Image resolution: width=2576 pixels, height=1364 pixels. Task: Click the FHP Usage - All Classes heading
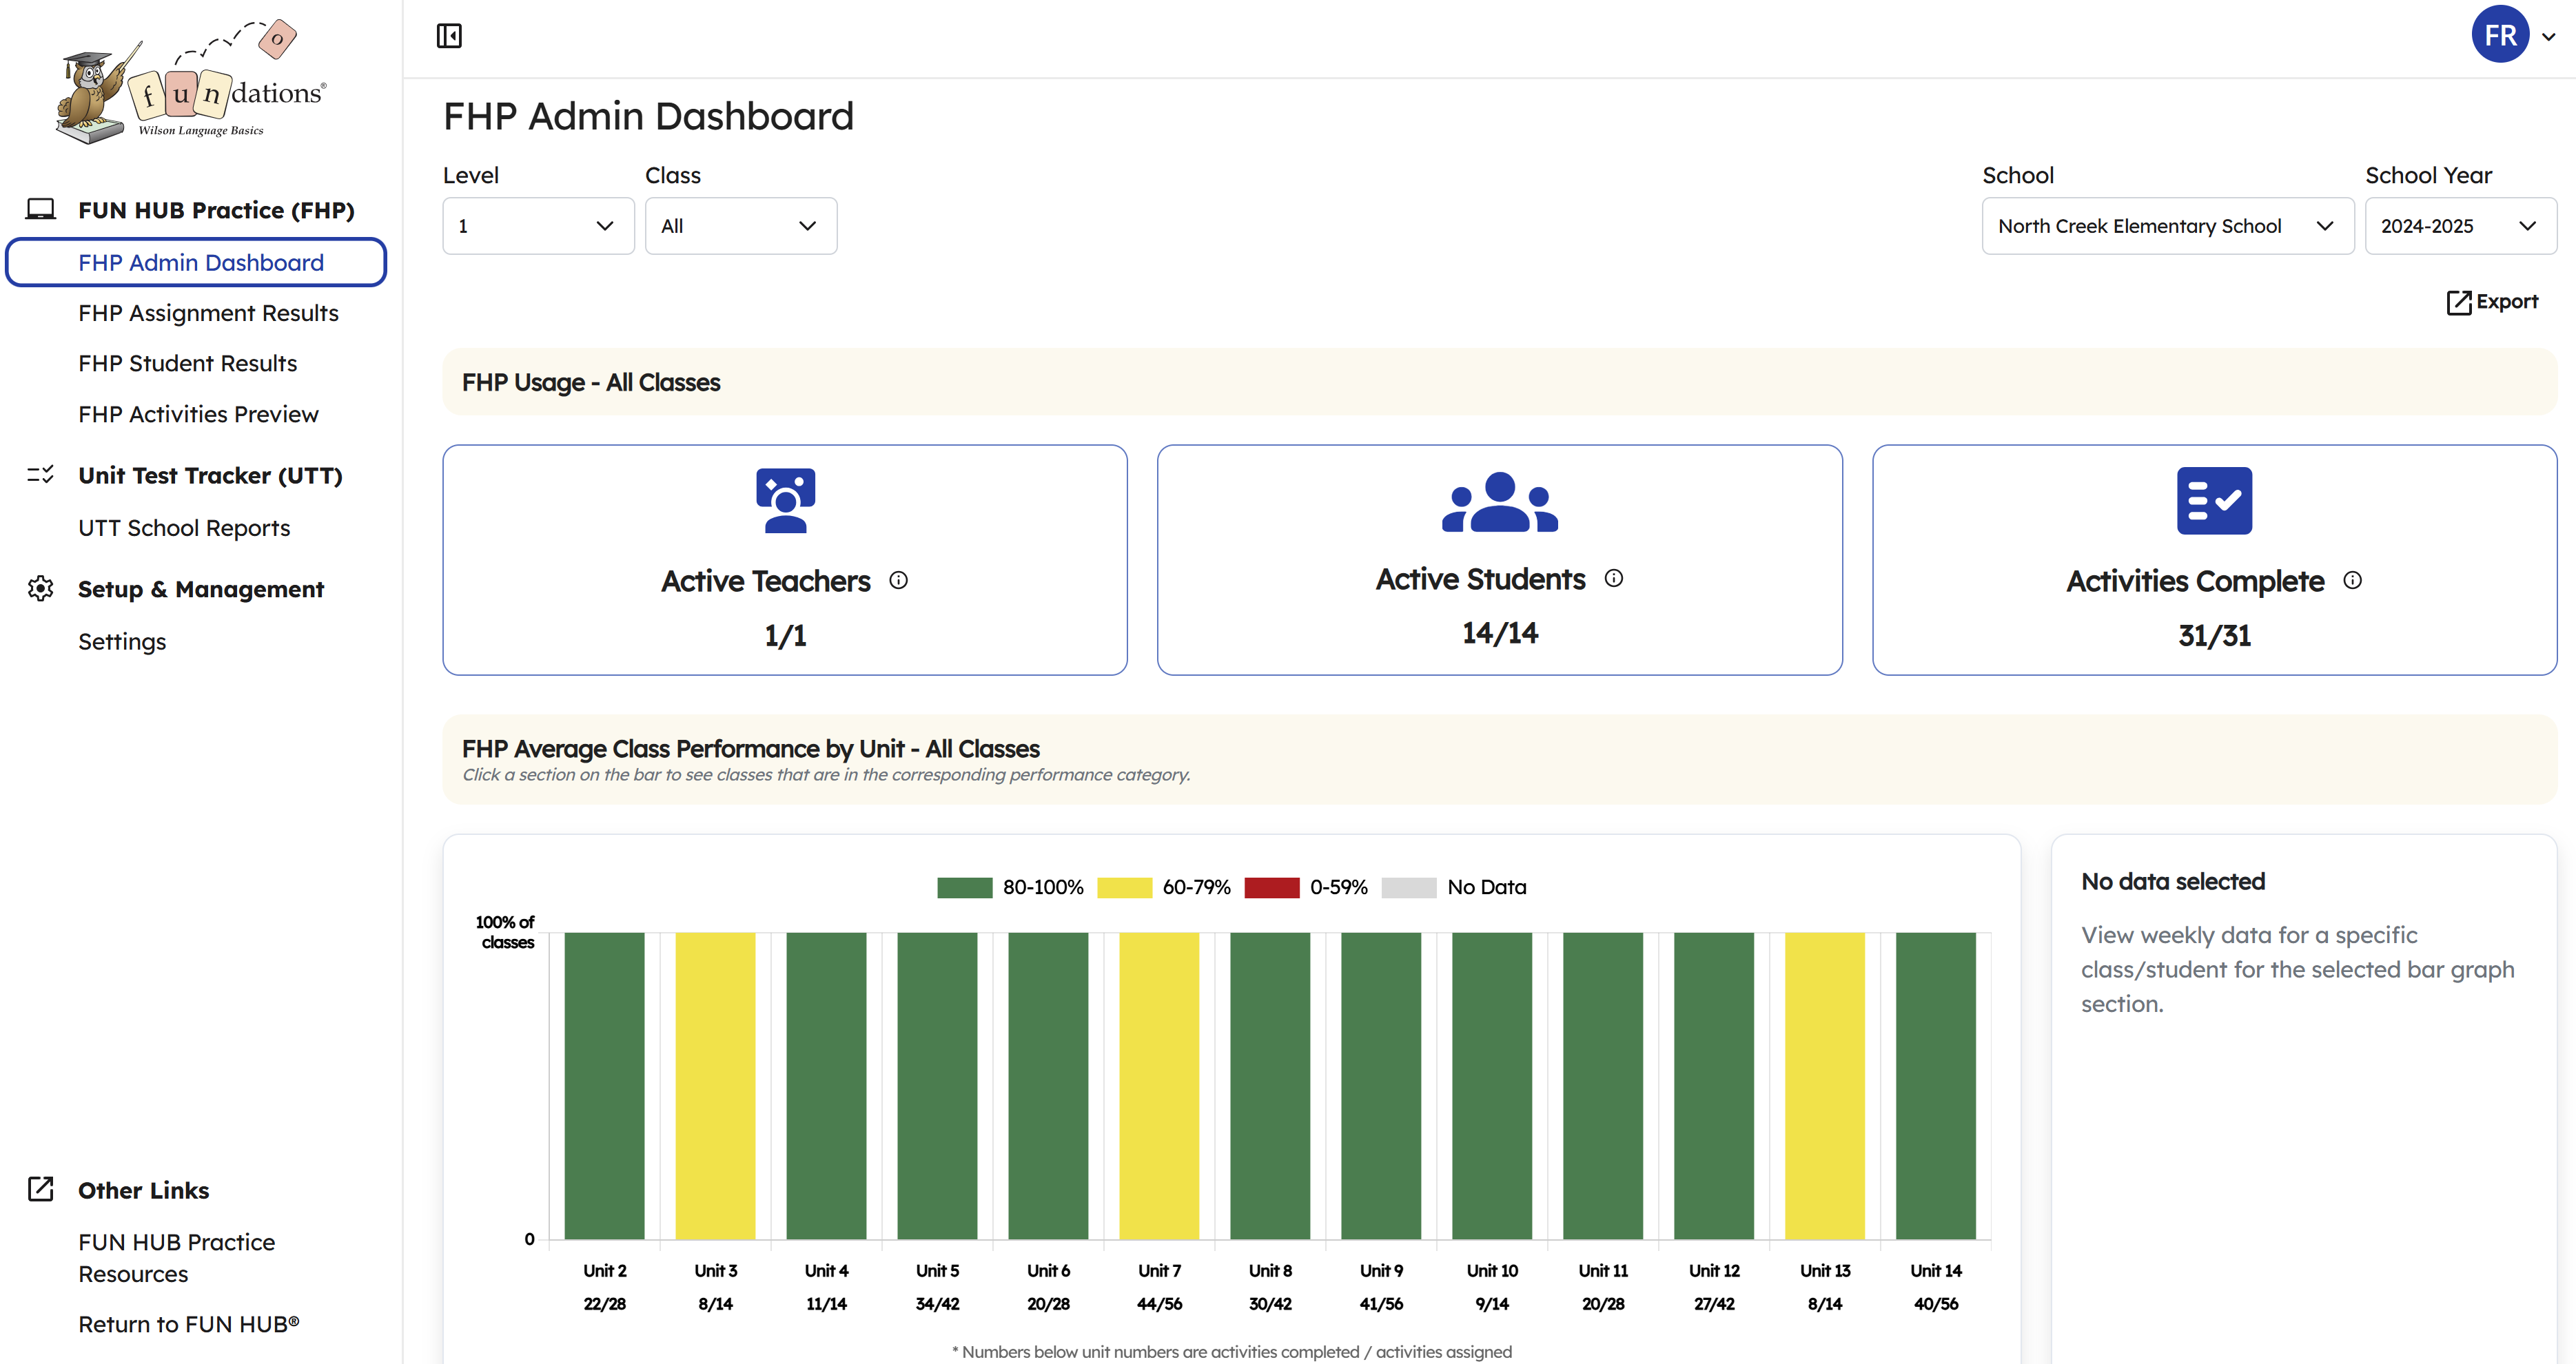point(591,382)
